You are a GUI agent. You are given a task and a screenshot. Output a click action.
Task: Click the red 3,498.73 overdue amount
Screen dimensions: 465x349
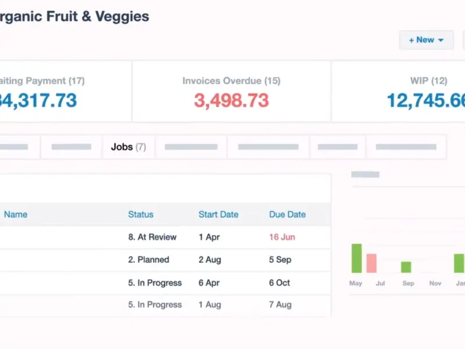click(x=231, y=101)
